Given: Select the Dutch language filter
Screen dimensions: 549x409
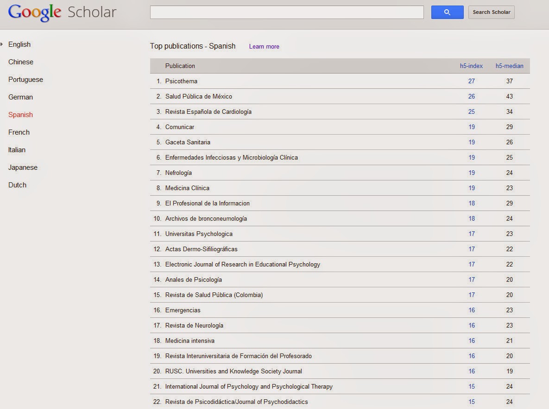Looking at the screenshot, I should (17, 185).
